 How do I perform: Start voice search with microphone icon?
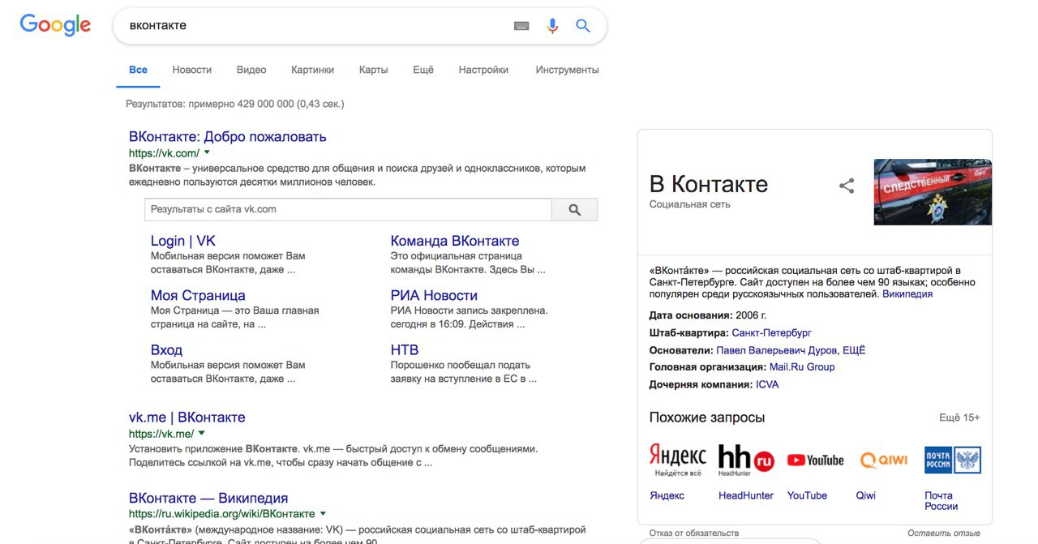tap(552, 26)
